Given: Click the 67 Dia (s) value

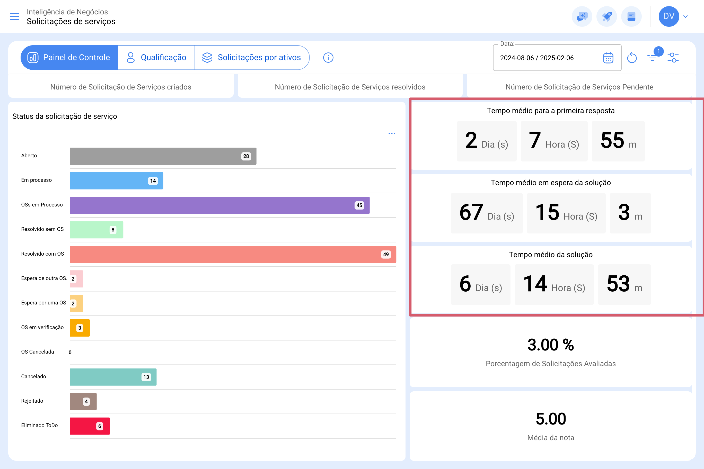Looking at the screenshot, I should (x=487, y=213).
